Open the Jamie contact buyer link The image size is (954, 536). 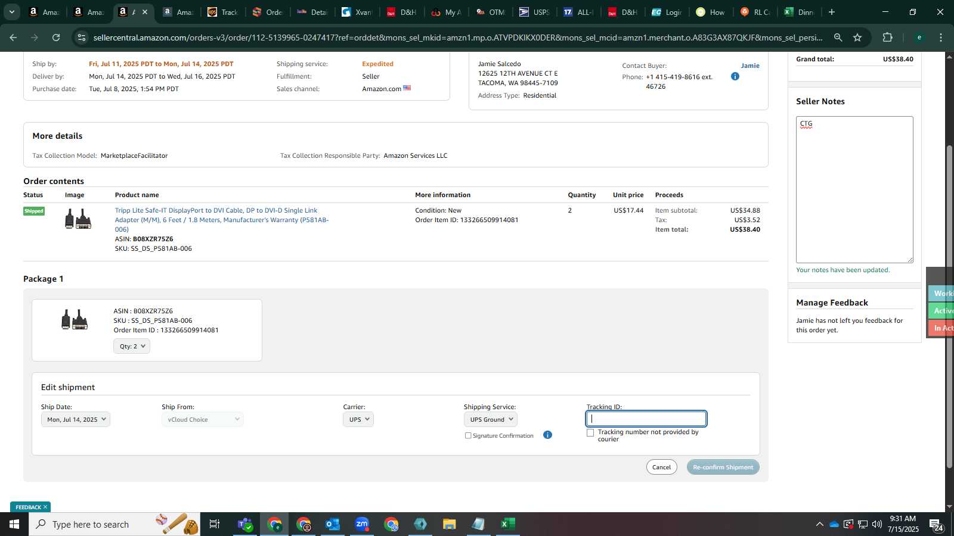(x=750, y=66)
